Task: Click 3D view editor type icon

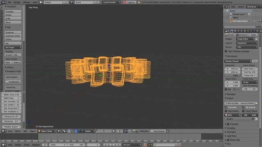Action: [x=4, y=131]
